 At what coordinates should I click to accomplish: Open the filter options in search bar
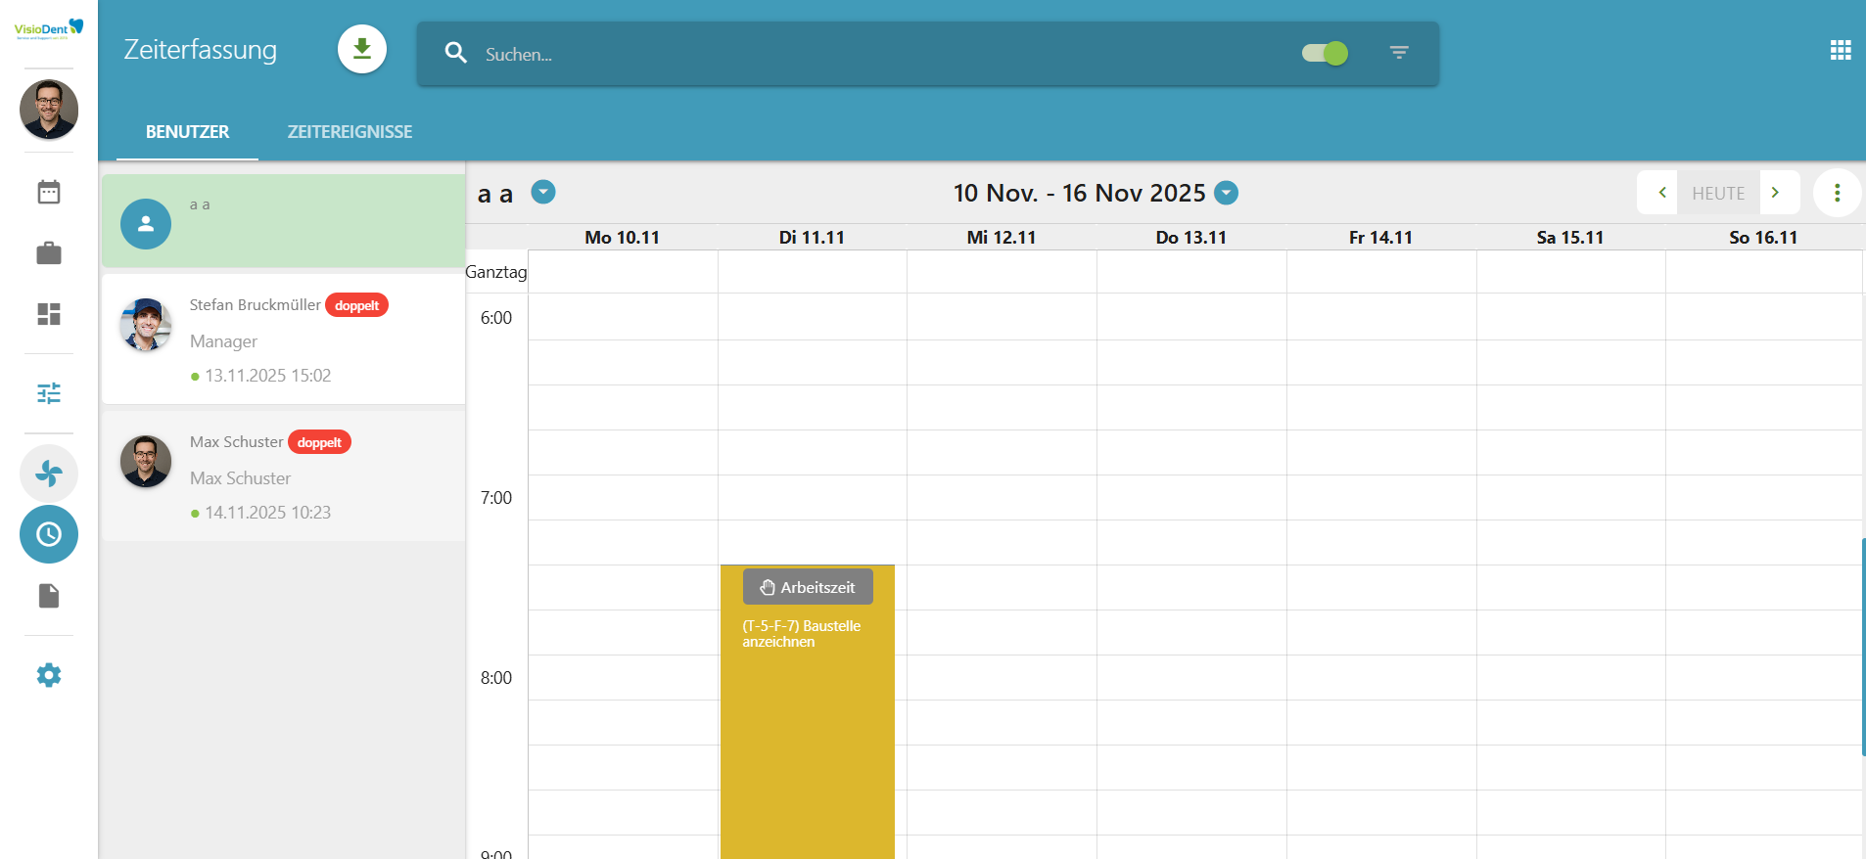click(1399, 53)
